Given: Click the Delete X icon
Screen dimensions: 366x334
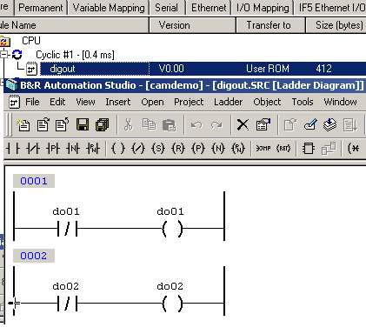Looking at the screenshot, I should pyautogui.click(x=243, y=125).
